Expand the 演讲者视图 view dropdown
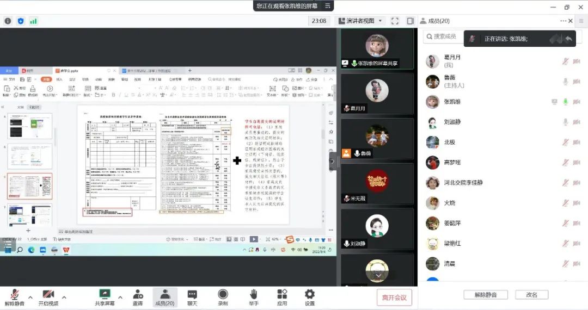The width and height of the screenshot is (588, 310). [360, 21]
